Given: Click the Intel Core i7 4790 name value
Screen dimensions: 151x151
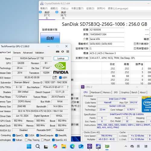Looking at the screenshot, I should (x=117, y=99).
